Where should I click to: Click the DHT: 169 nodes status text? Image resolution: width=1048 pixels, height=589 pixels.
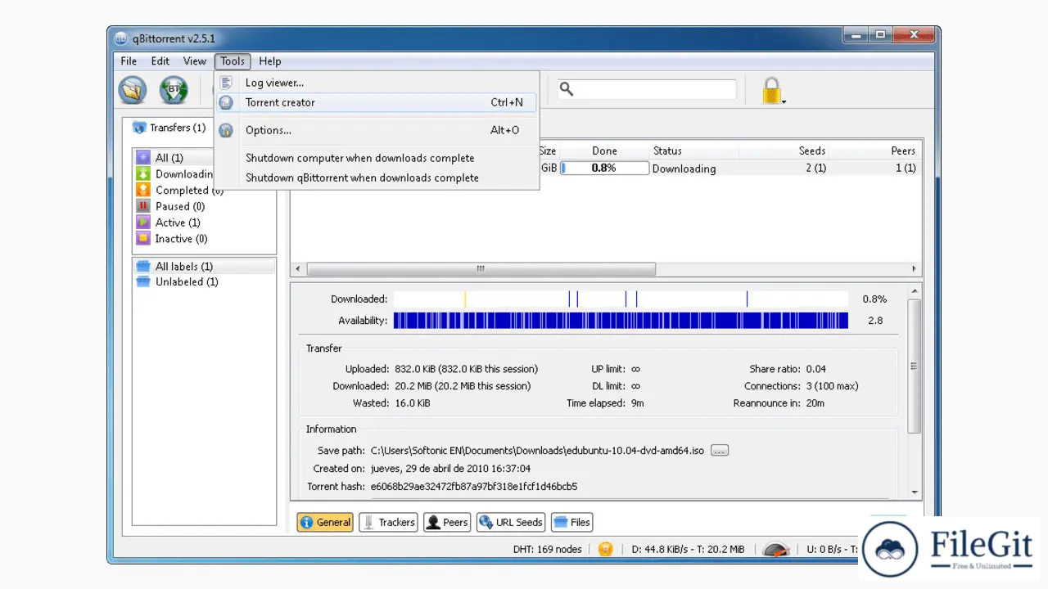(547, 549)
